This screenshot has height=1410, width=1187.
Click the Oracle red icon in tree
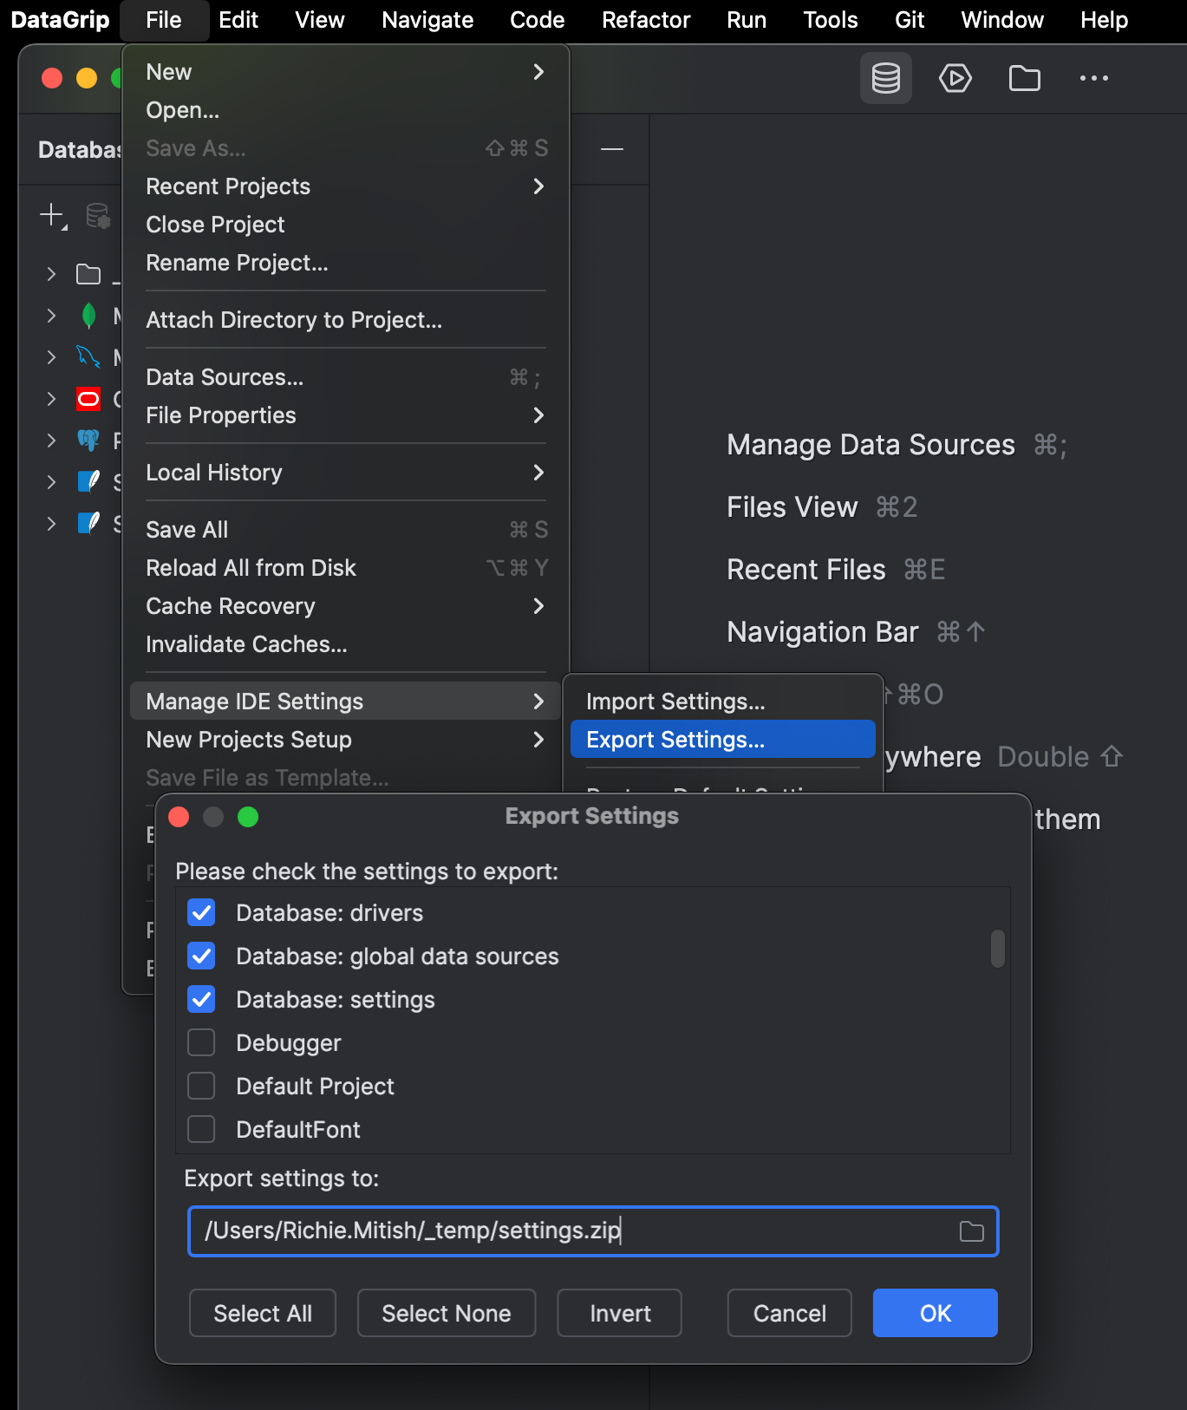(88, 399)
